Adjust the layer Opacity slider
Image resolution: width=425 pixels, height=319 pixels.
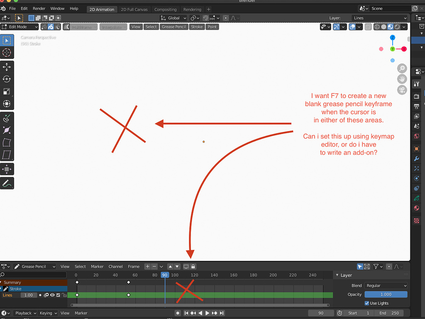[x=386, y=295]
